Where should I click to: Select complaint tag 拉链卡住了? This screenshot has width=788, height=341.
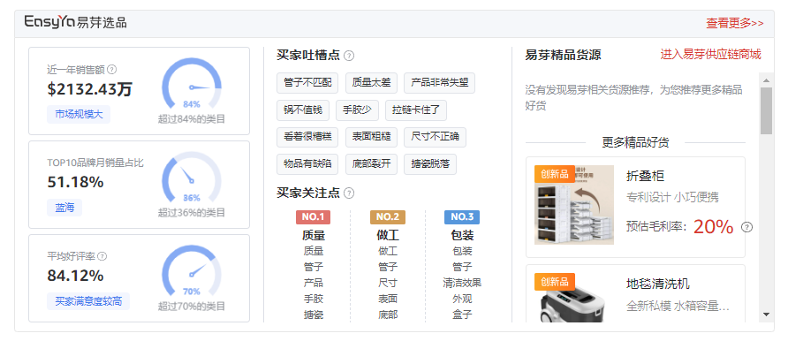pos(416,110)
